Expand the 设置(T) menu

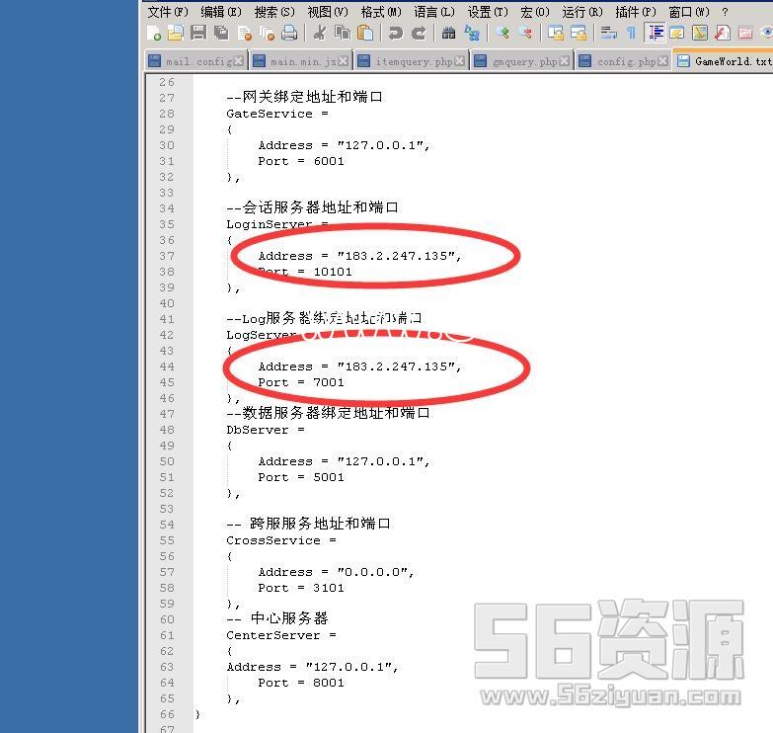tap(487, 12)
